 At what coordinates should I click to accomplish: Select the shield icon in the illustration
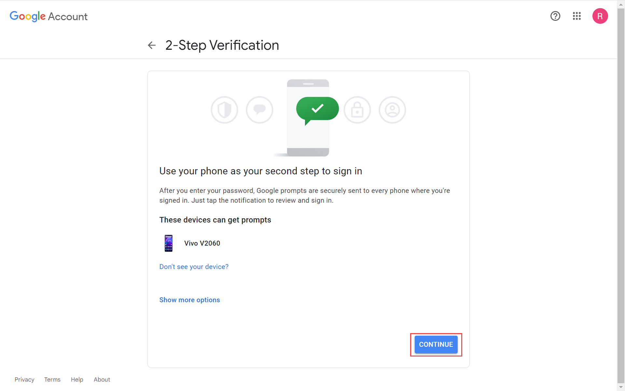(x=224, y=110)
